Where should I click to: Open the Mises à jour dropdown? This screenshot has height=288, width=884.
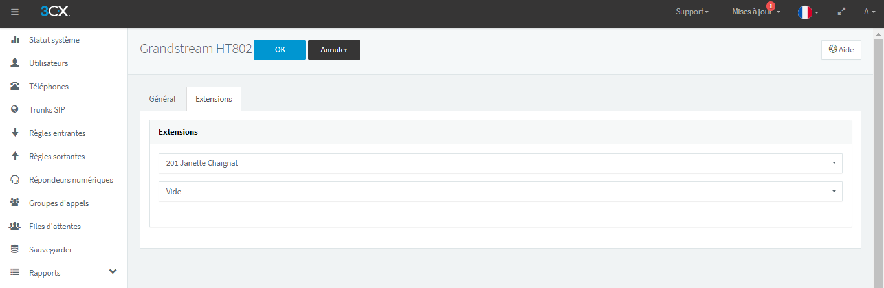[x=756, y=12]
